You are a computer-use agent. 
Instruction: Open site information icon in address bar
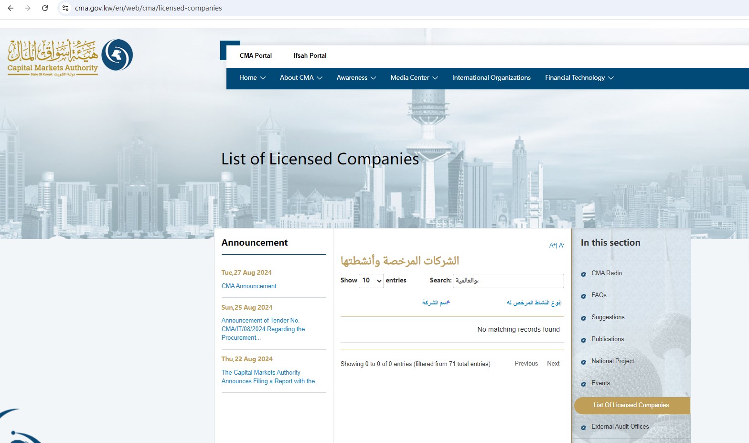pyautogui.click(x=65, y=8)
